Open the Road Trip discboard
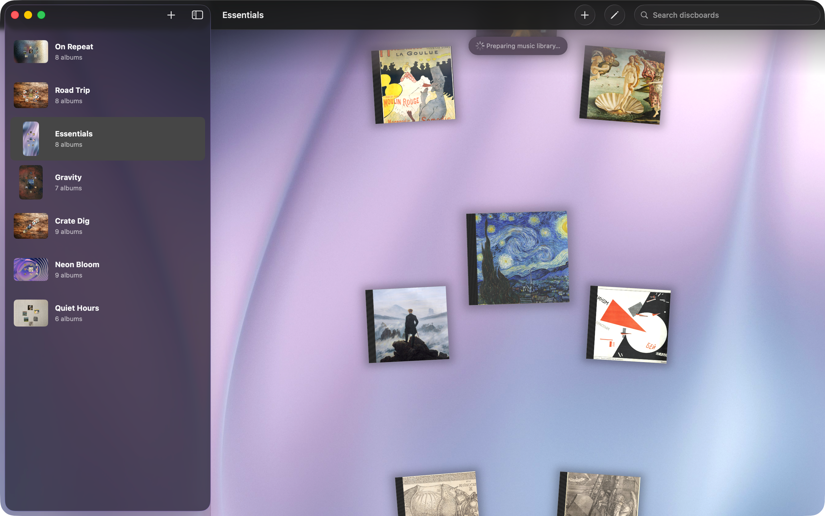This screenshot has width=825, height=516. pos(108,95)
